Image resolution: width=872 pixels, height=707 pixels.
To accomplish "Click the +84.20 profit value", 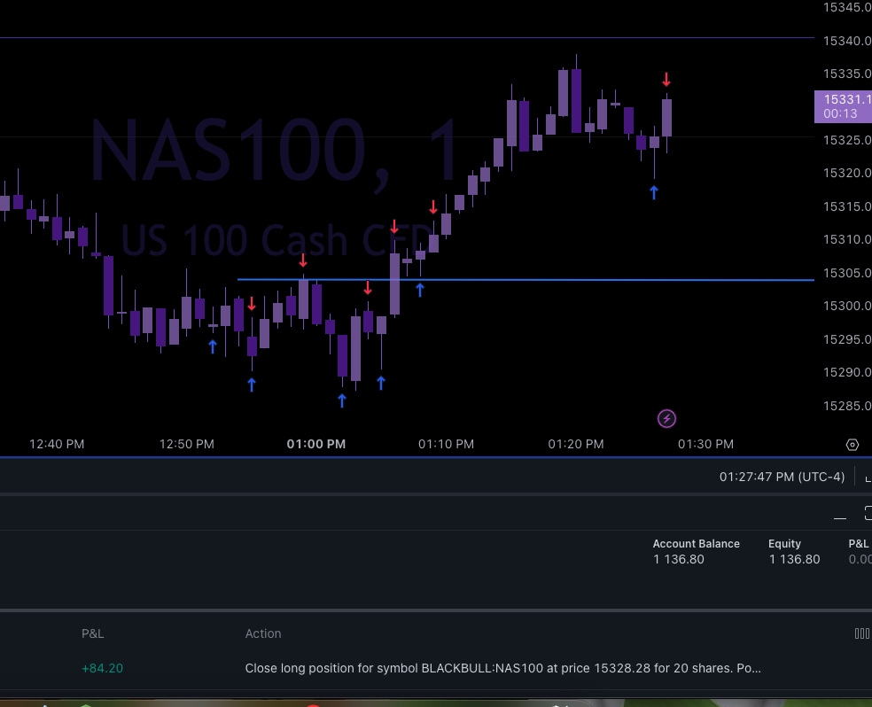I will point(102,668).
